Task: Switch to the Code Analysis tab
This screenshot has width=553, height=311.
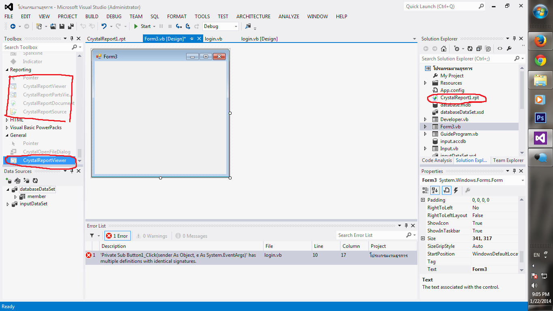Action: (x=436, y=160)
